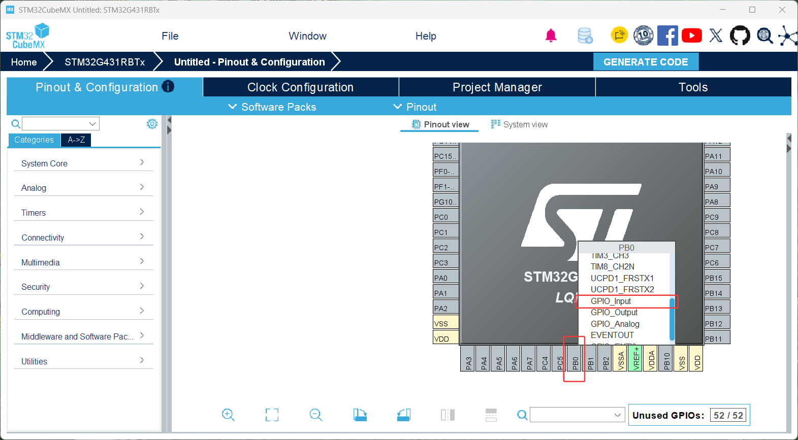Open the Help menu
798x440 pixels.
tap(426, 36)
